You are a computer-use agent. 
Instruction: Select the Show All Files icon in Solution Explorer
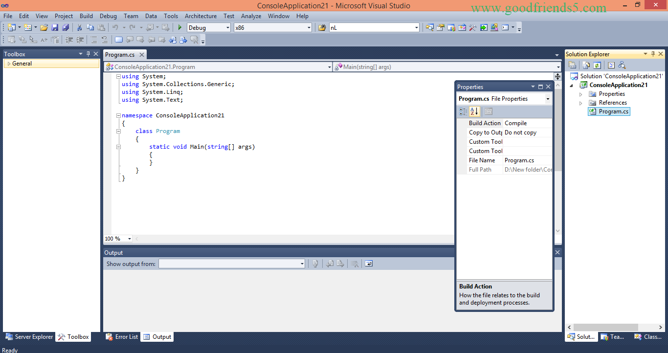(x=586, y=65)
